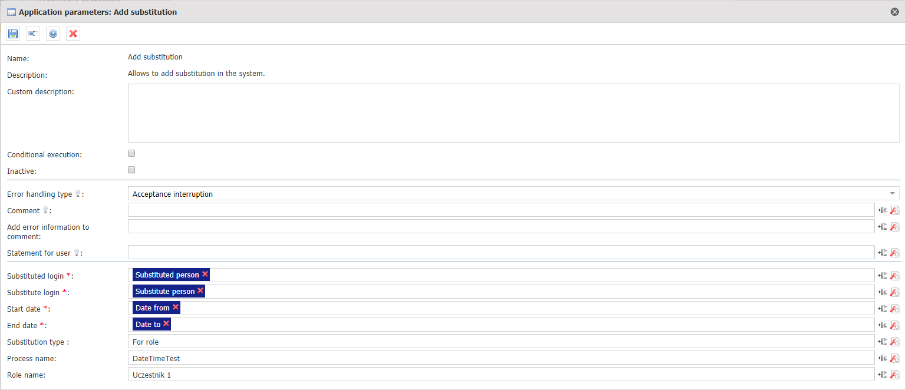Click the Substitution type field containing For role
The width and height of the screenshot is (906, 390).
501,342
